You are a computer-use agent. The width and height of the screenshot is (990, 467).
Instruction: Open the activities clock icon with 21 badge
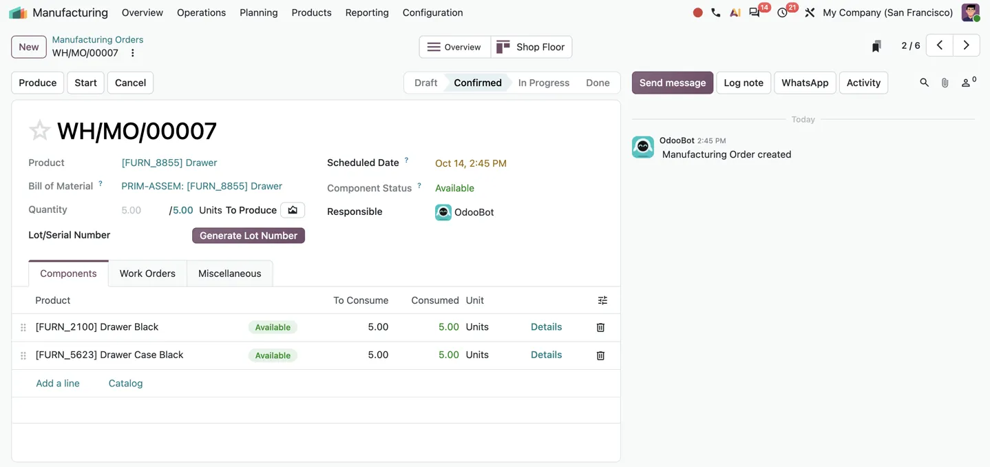click(782, 12)
